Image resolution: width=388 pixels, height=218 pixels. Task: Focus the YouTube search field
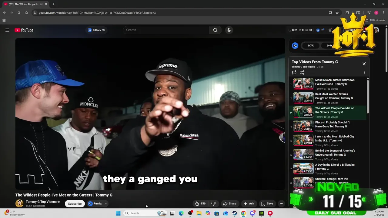pyautogui.click(x=166, y=30)
